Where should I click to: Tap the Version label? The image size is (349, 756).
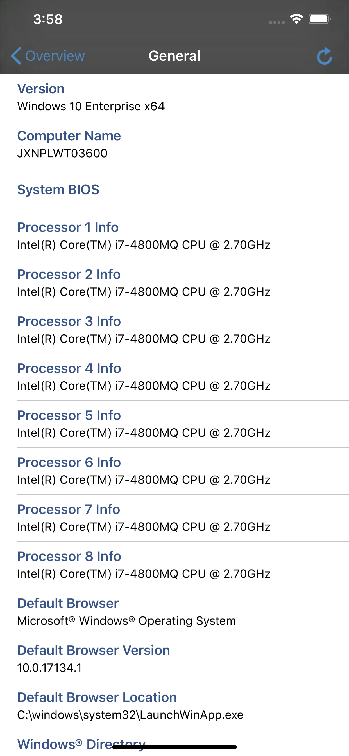41,89
